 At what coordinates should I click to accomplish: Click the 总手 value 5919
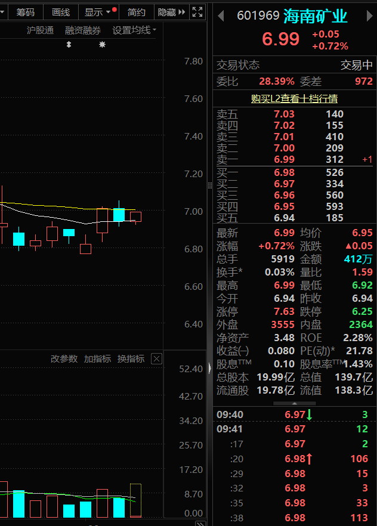coord(283,259)
